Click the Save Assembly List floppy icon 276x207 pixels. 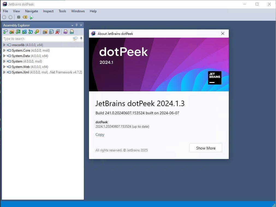click(51, 32)
